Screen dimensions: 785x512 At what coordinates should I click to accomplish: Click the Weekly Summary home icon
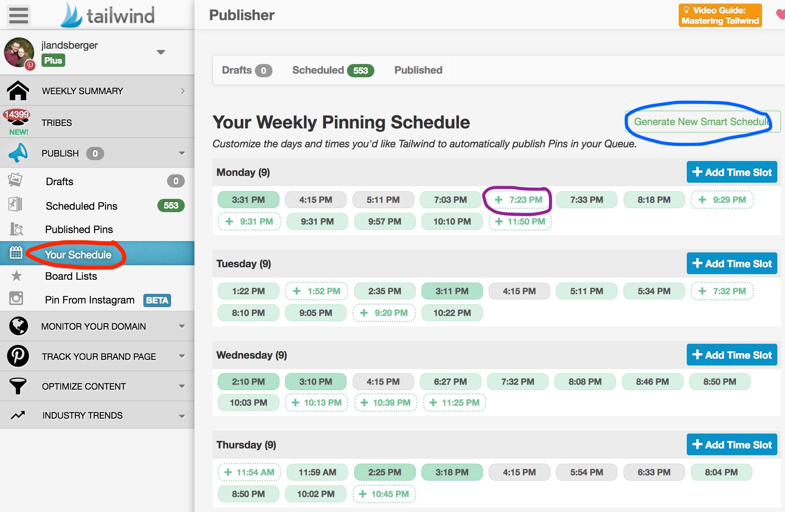pos(18,91)
